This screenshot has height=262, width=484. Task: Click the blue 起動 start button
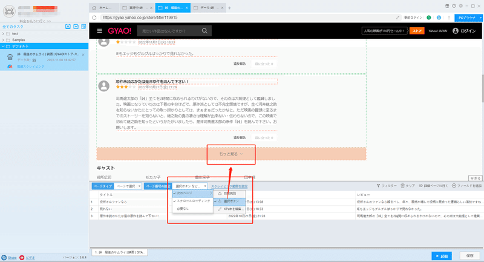click(x=442, y=256)
